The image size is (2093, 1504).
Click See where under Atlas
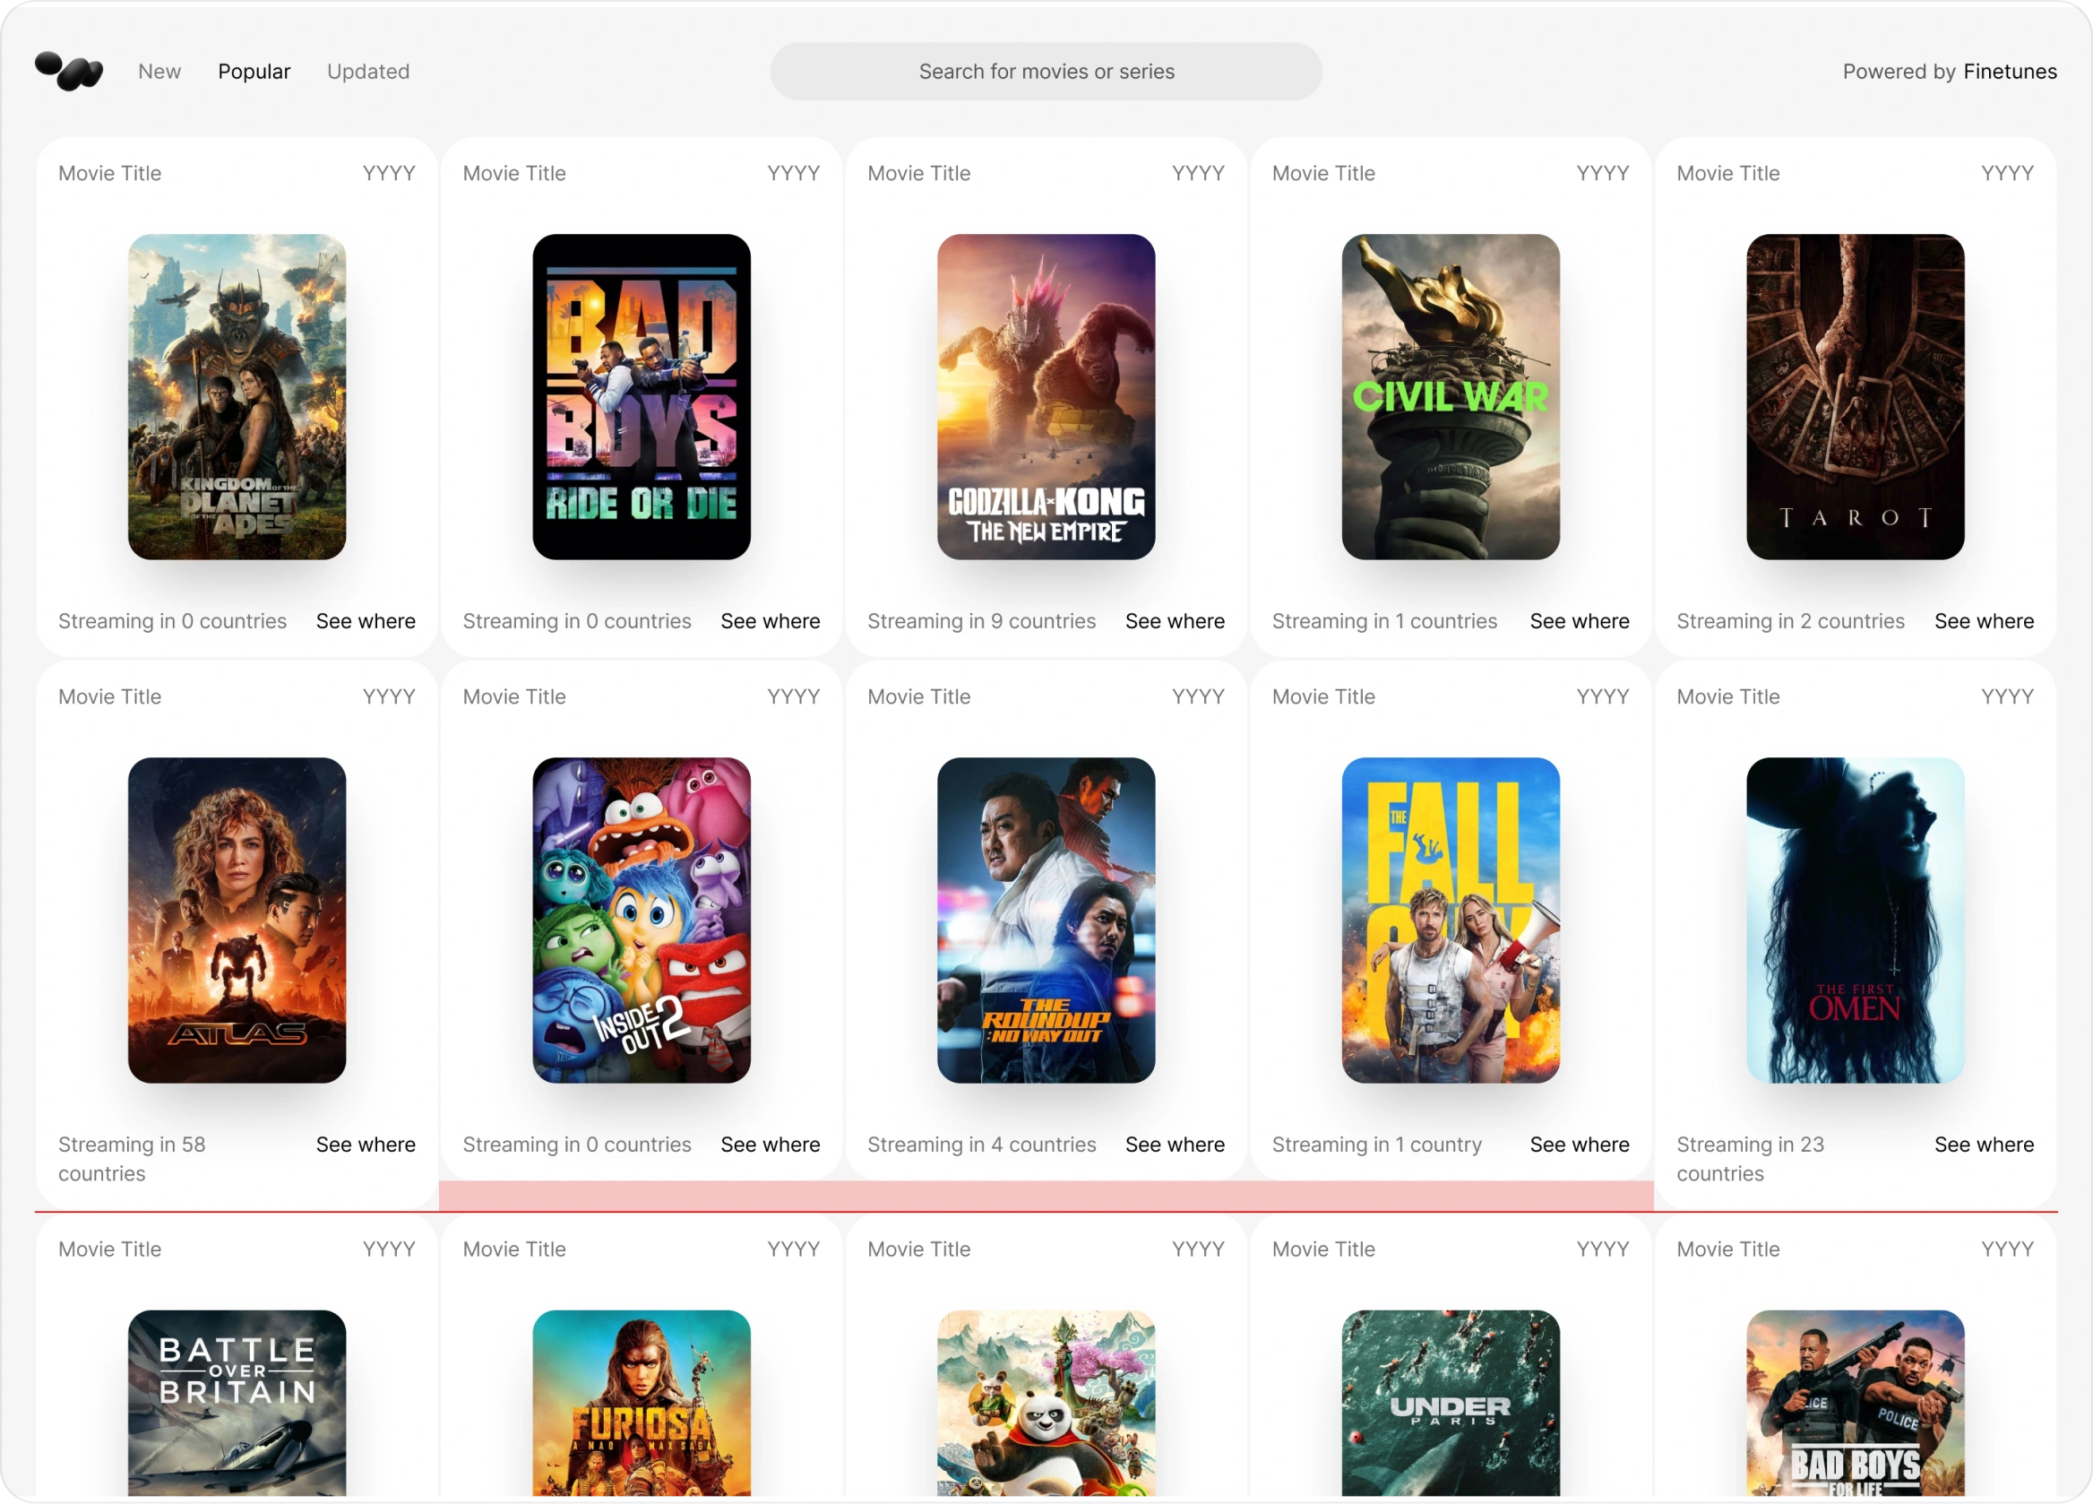366,1145
